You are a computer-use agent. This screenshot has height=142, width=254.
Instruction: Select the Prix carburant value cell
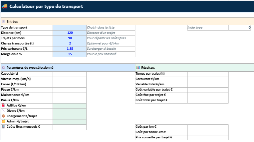[x=69, y=49]
